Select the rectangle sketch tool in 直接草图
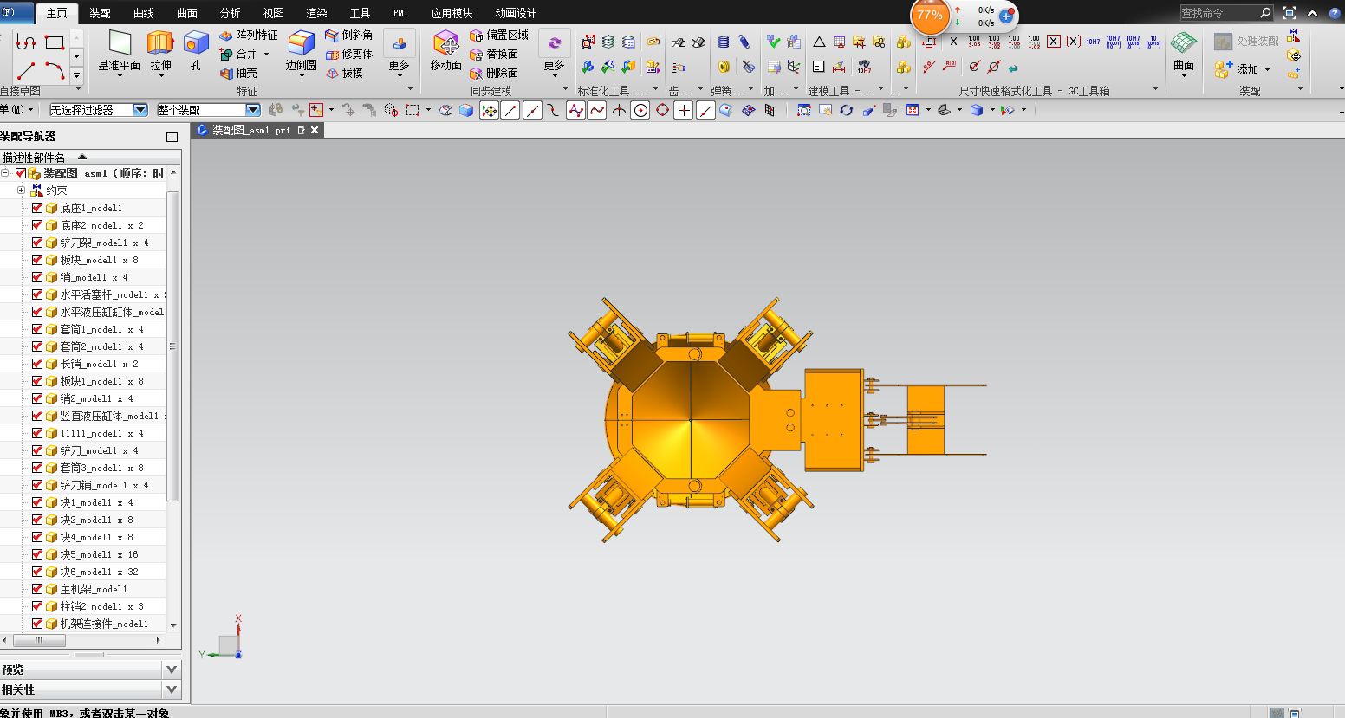1345x718 pixels. (55, 42)
